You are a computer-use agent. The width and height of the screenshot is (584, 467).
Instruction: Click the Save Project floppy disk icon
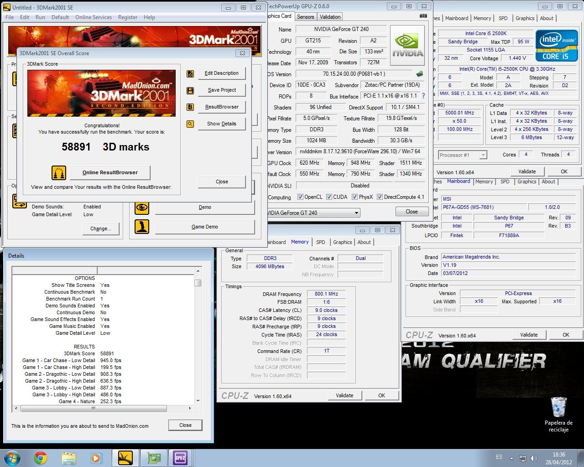coord(190,91)
